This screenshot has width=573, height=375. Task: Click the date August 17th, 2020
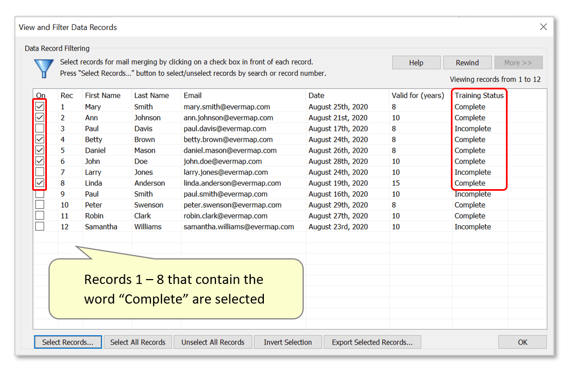(338, 129)
